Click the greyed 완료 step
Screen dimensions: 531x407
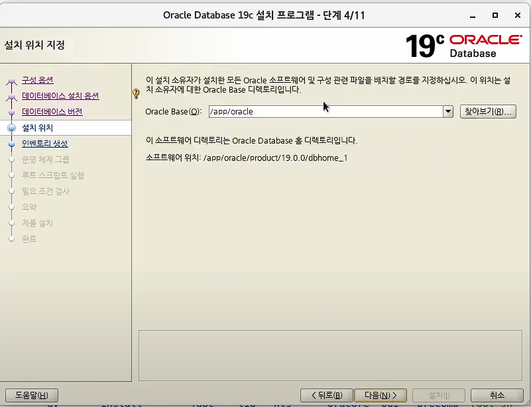tap(29, 239)
